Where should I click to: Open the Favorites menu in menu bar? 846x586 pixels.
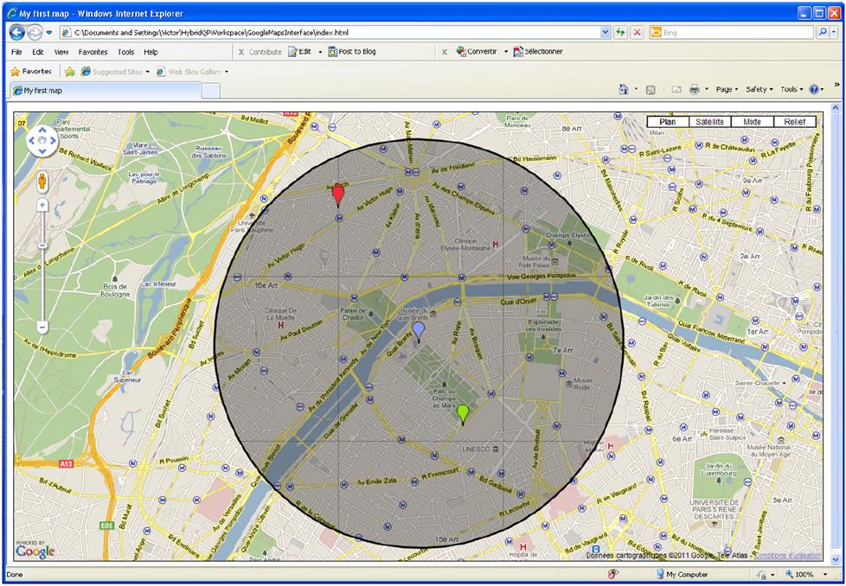[x=93, y=52]
